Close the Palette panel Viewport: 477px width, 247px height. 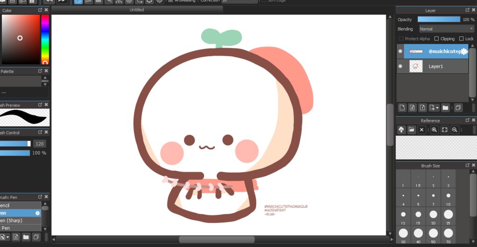click(46, 71)
